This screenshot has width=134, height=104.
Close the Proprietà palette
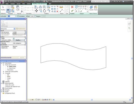click(25, 19)
